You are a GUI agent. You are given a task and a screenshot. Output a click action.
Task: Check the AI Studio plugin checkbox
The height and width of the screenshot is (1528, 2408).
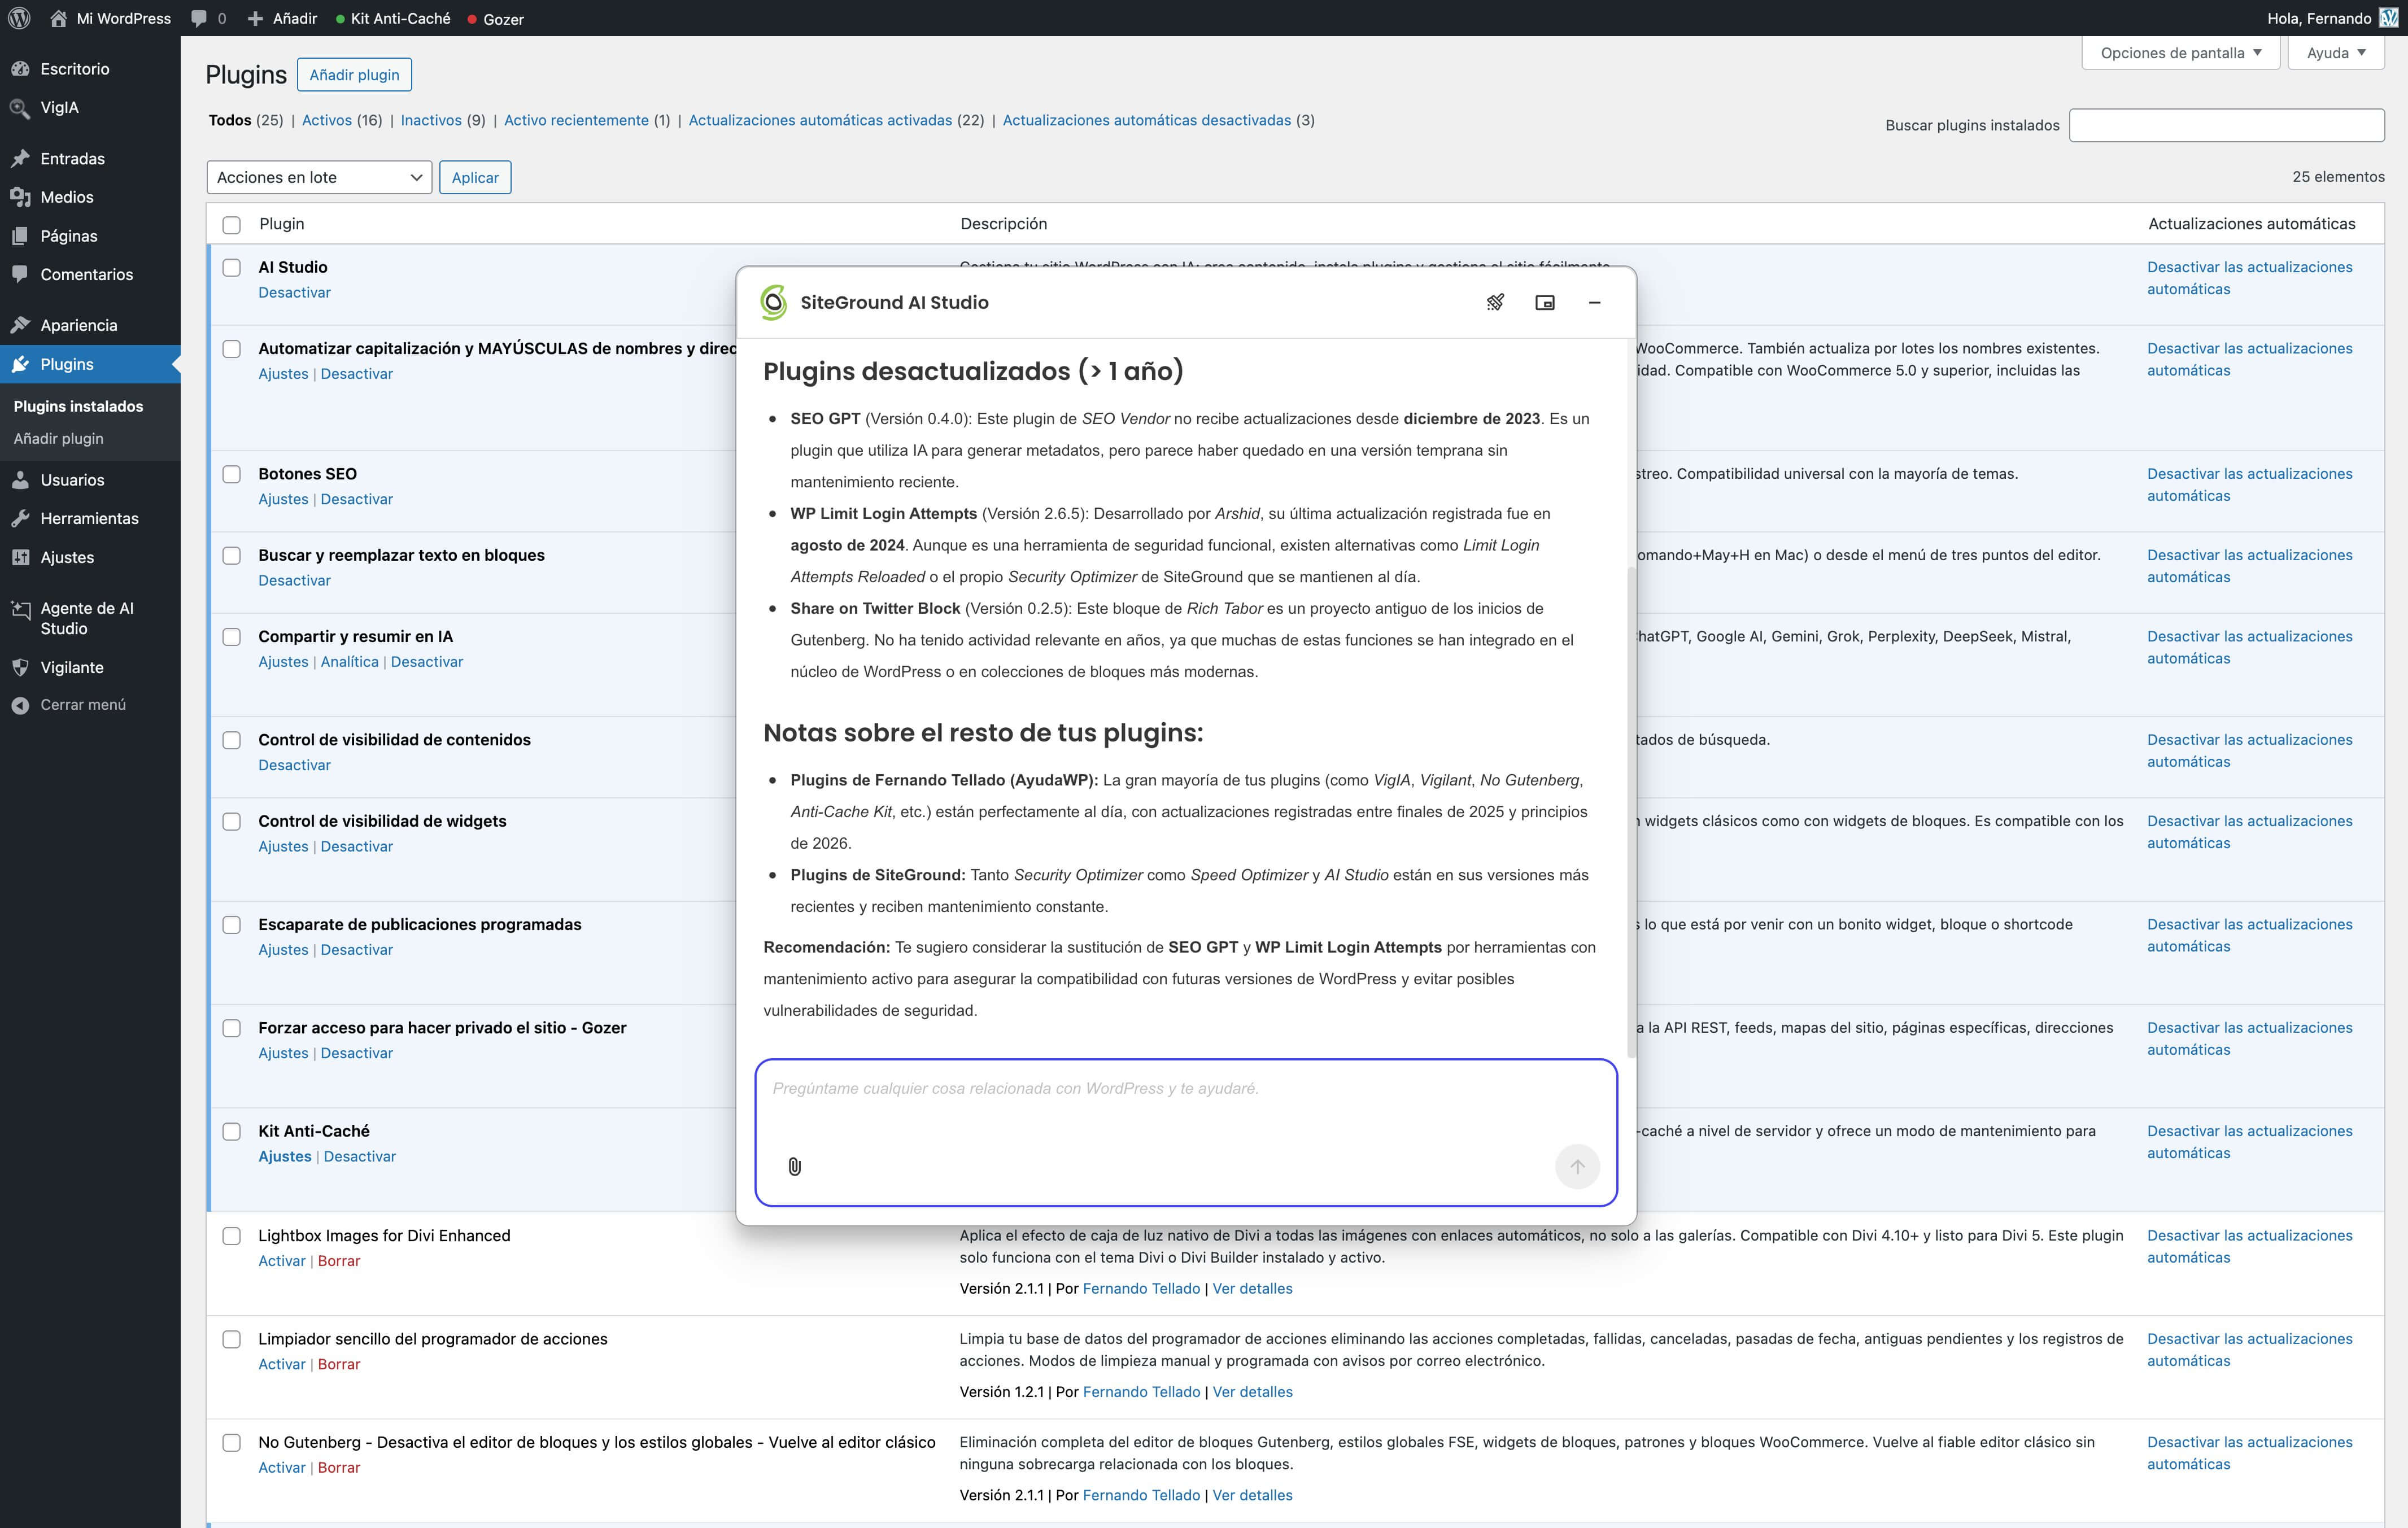click(232, 267)
